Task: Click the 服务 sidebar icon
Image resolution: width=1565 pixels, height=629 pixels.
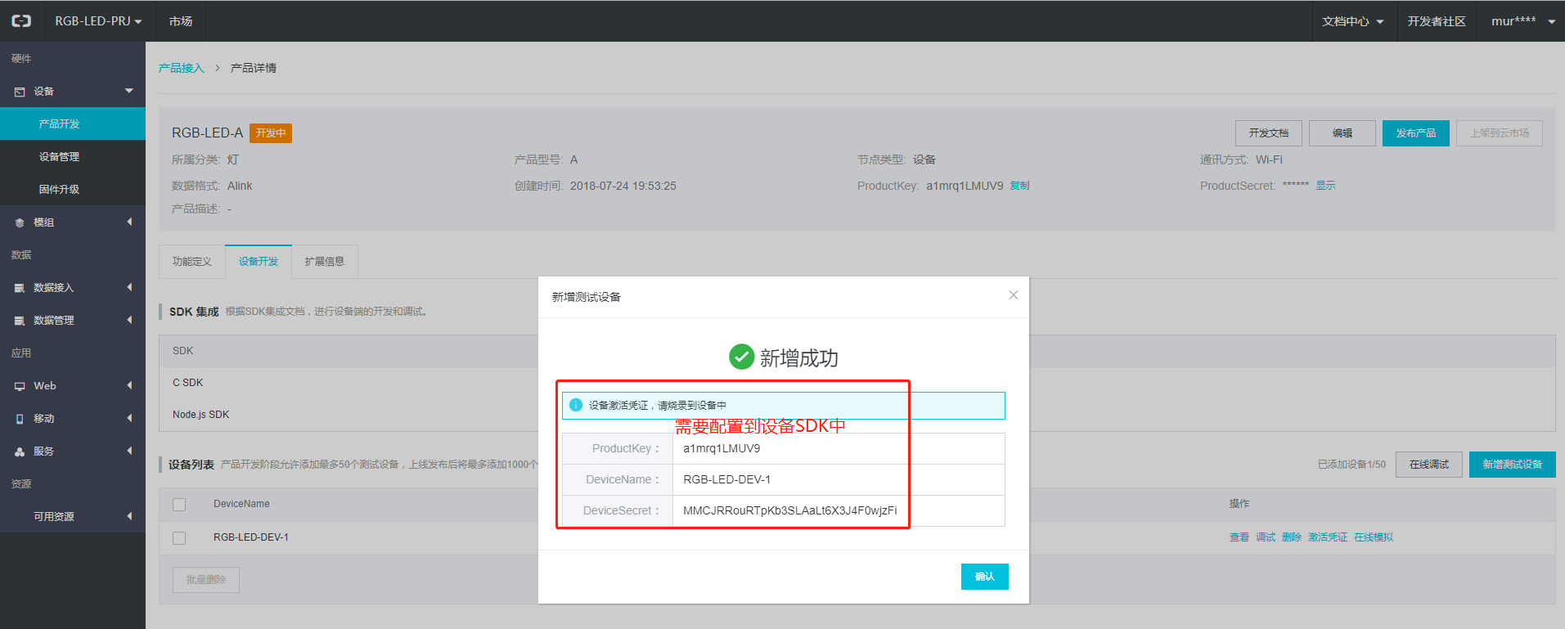Action: point(20,452)
